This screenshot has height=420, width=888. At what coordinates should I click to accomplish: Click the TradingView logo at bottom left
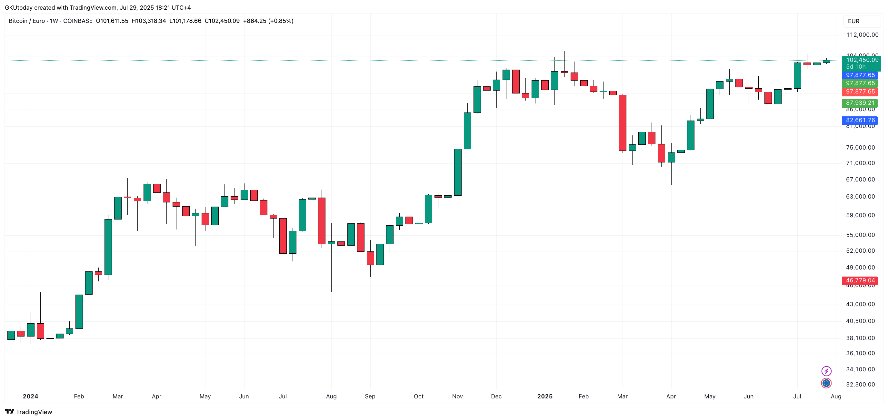pos(29,412)
